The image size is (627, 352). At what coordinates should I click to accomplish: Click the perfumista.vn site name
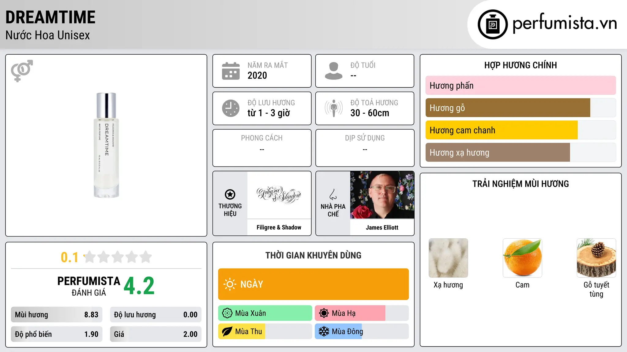pyautogui.click(x=565, y=23)
